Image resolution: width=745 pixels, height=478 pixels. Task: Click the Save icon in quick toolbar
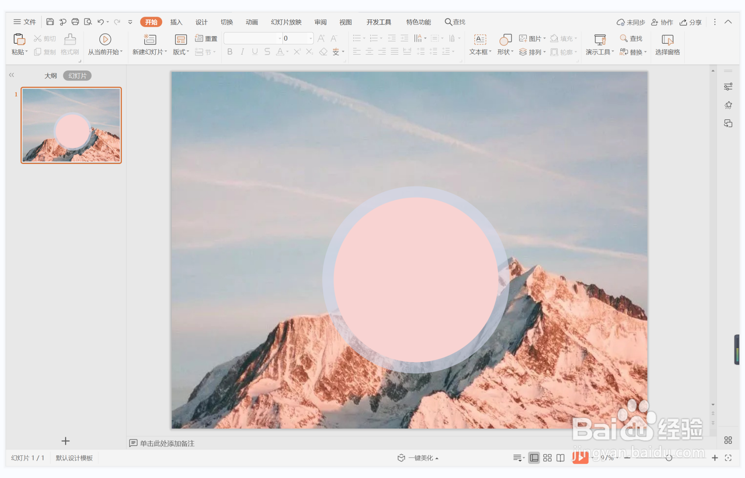[50, 22]
